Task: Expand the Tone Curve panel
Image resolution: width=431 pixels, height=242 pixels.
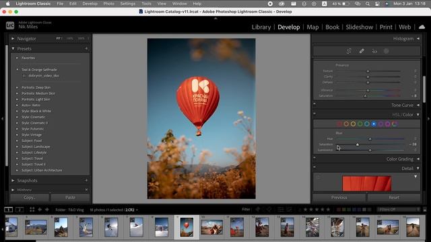Action: tap(418, 105)
